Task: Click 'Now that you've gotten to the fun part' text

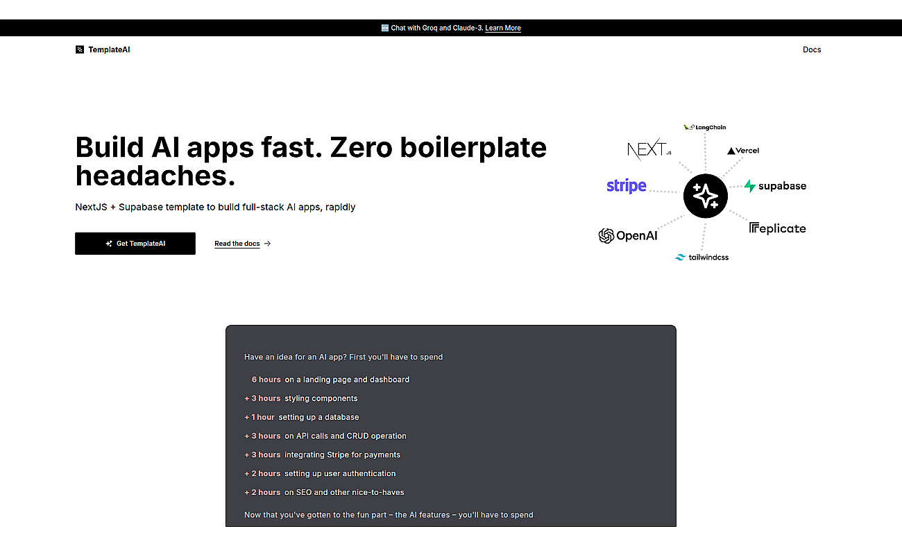Action: [389, 515]
